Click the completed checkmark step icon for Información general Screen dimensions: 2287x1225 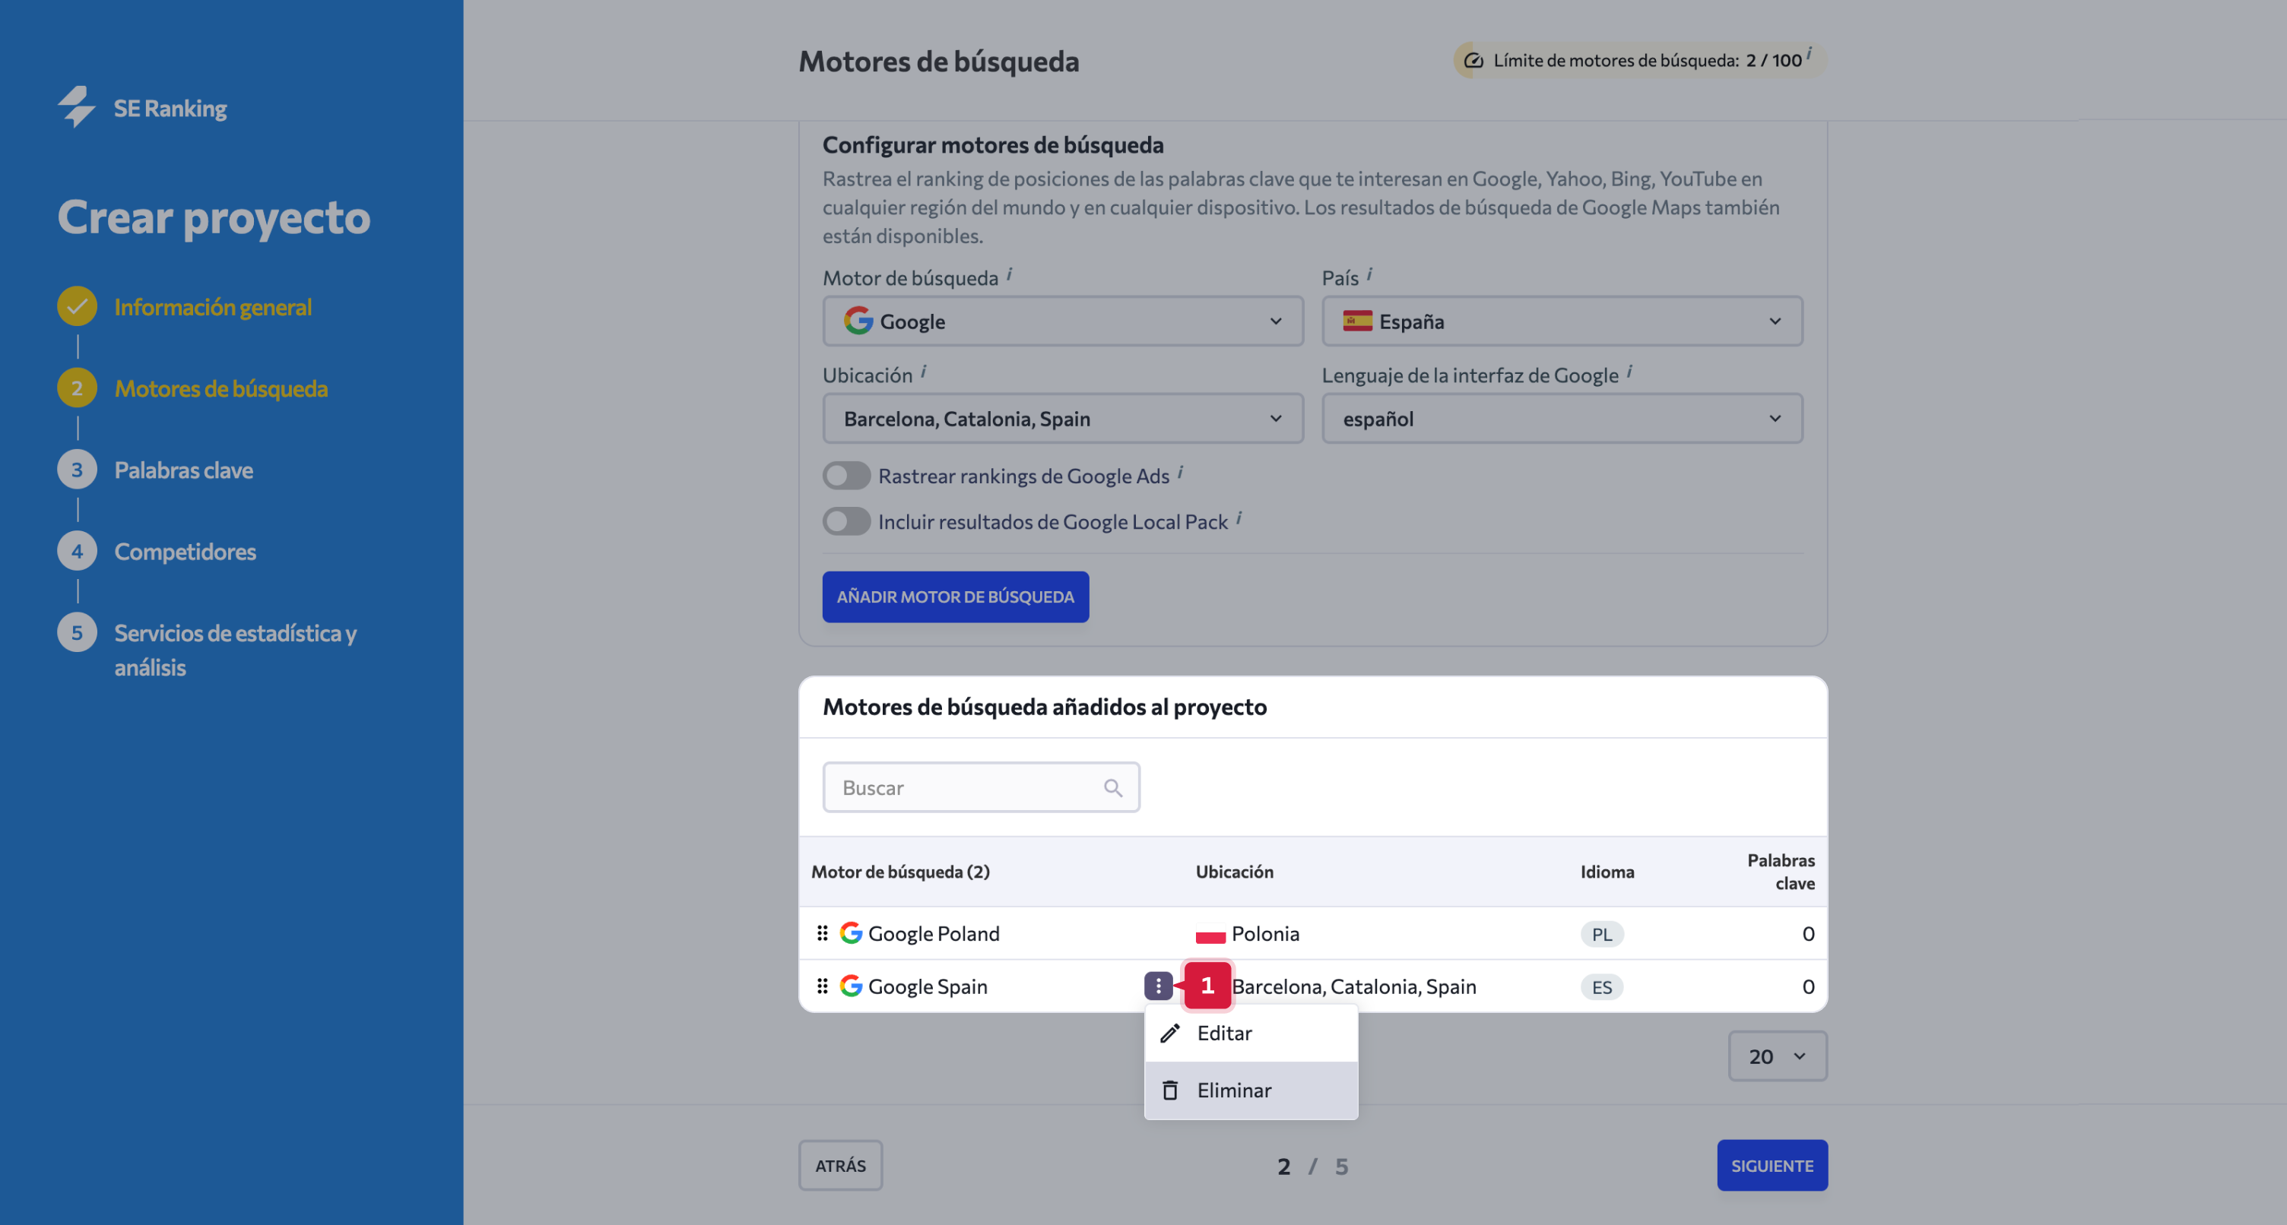(78, 306)
